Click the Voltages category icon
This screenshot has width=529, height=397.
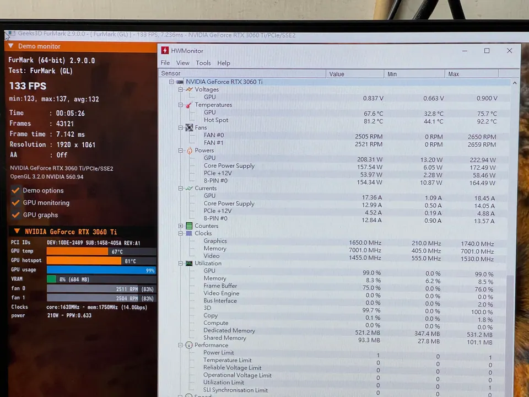coord(189,89)
